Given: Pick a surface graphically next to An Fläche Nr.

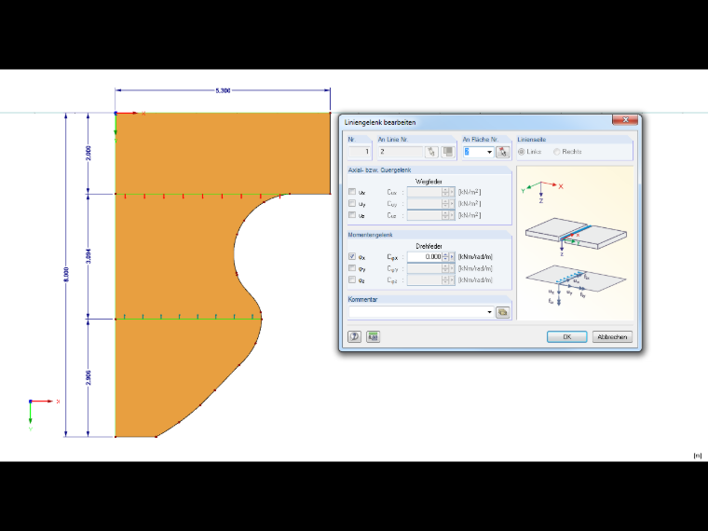Looking at the screenshot, I should coord(502,152).
